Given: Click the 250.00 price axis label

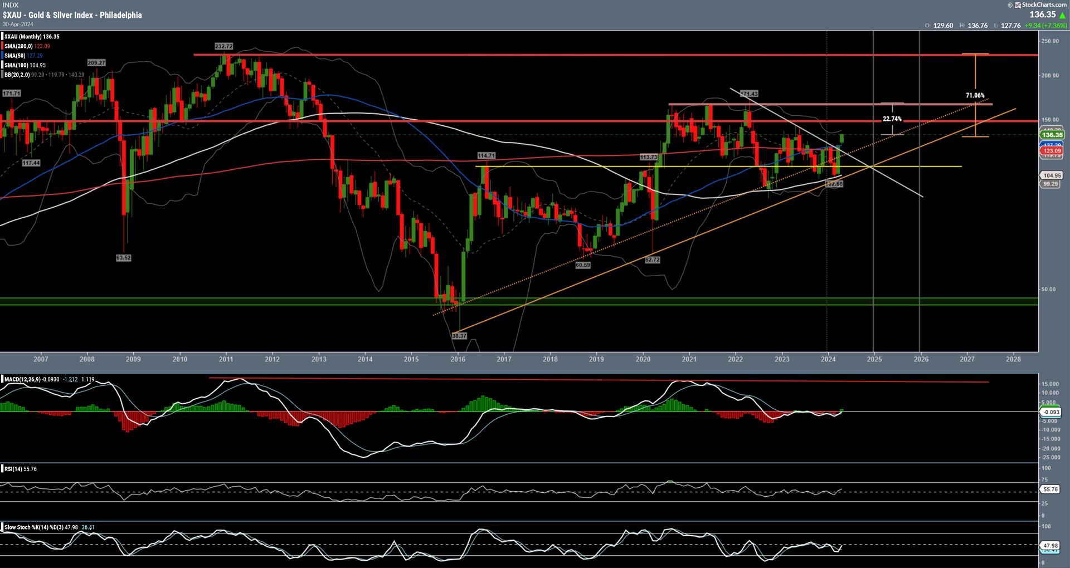Looking at the screenshot, I should pyautogui.click(x=1050, y=41).
